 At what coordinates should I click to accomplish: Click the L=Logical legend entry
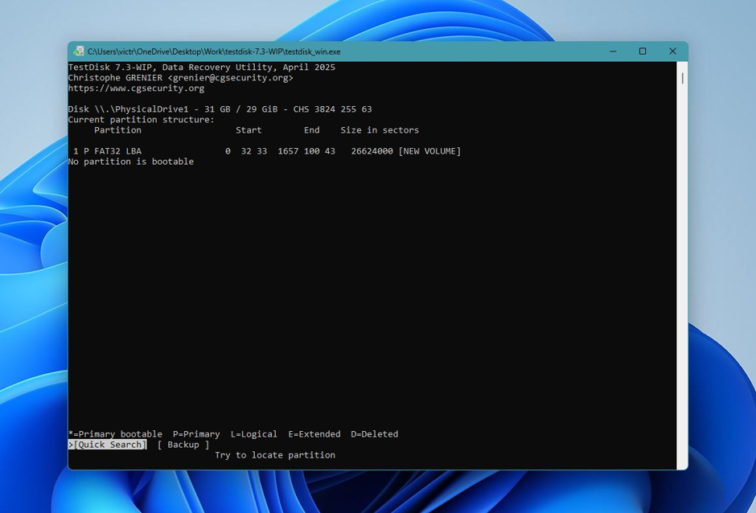pyautogui.click(x=254, y=434)
